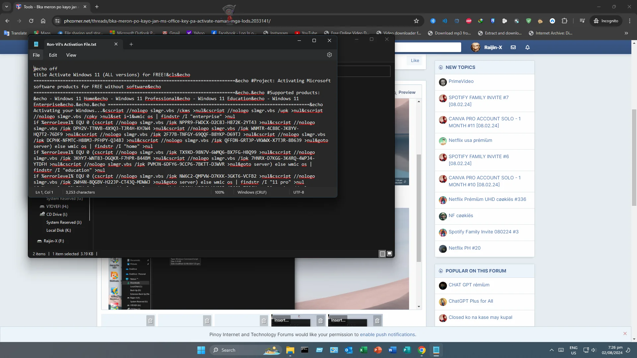Show hidden system tray icons
Image resolution: width=637 pixels, height=358 pixels.
(x=551, y=350)
